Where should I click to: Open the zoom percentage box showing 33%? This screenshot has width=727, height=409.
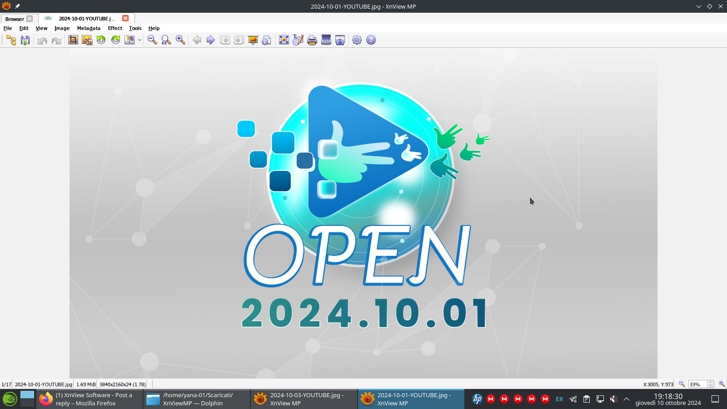(697, 384)
